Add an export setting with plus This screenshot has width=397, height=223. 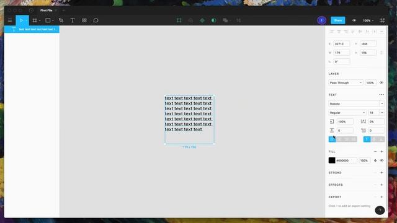click(381, 197)
